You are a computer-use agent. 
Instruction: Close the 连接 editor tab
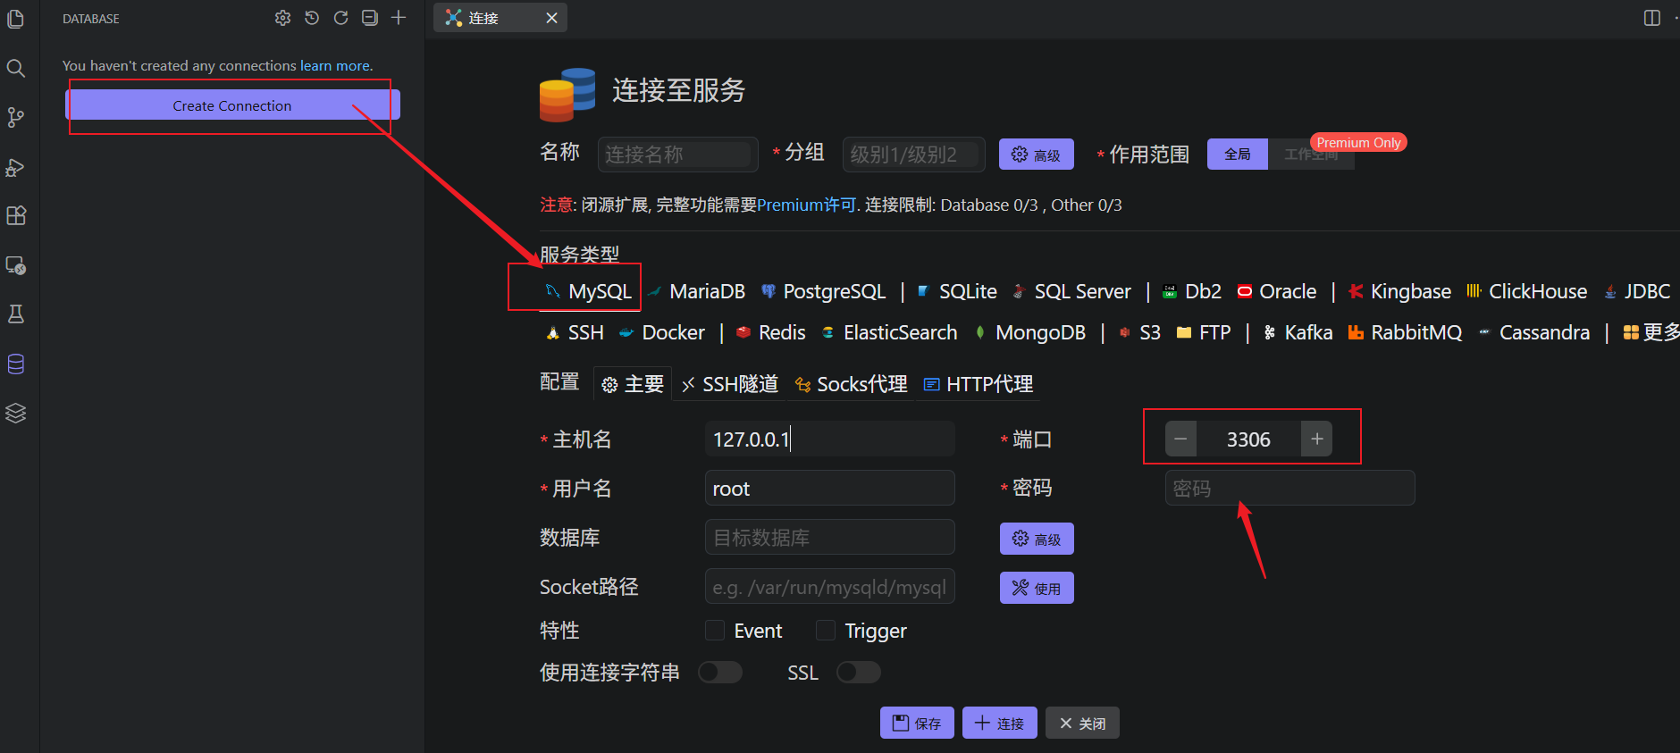point(551,18)
